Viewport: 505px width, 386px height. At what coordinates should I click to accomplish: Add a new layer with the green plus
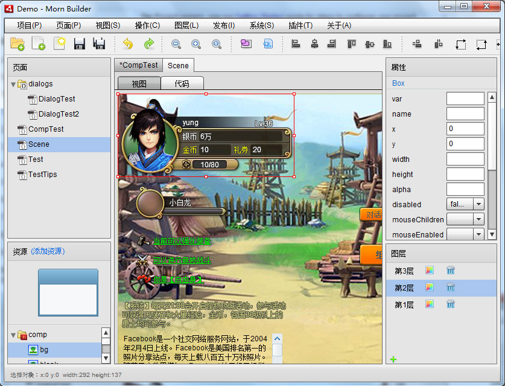393,359
